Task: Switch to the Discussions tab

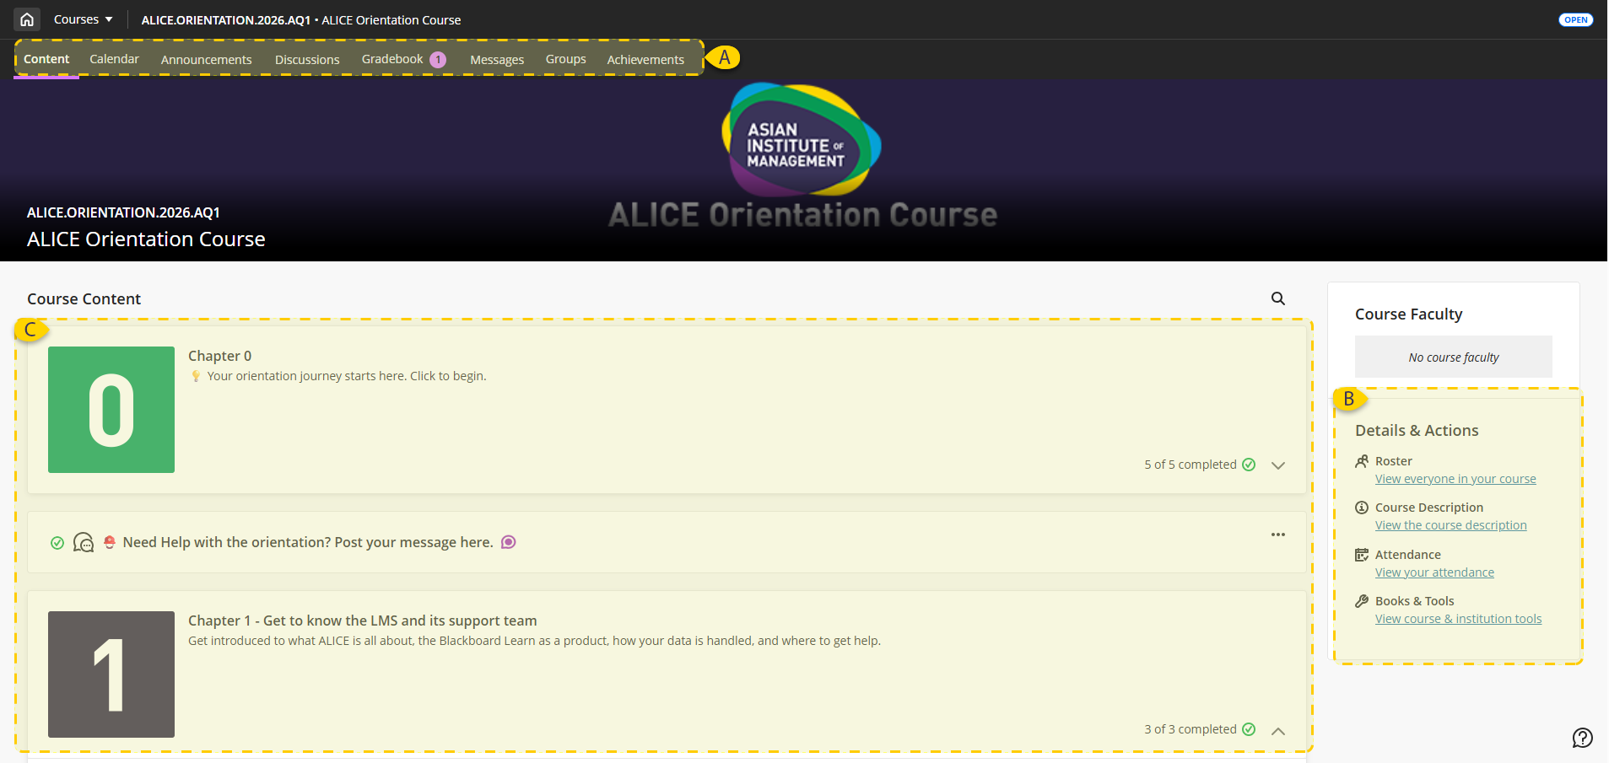Action: tap(307, 60)
